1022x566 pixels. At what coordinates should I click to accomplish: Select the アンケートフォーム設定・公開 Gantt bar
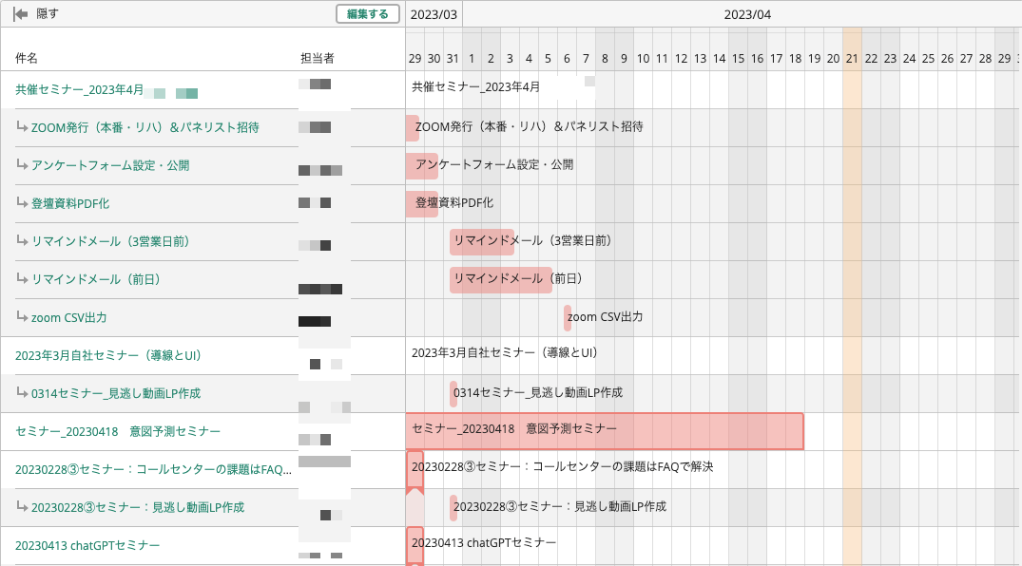coord(422,165)
